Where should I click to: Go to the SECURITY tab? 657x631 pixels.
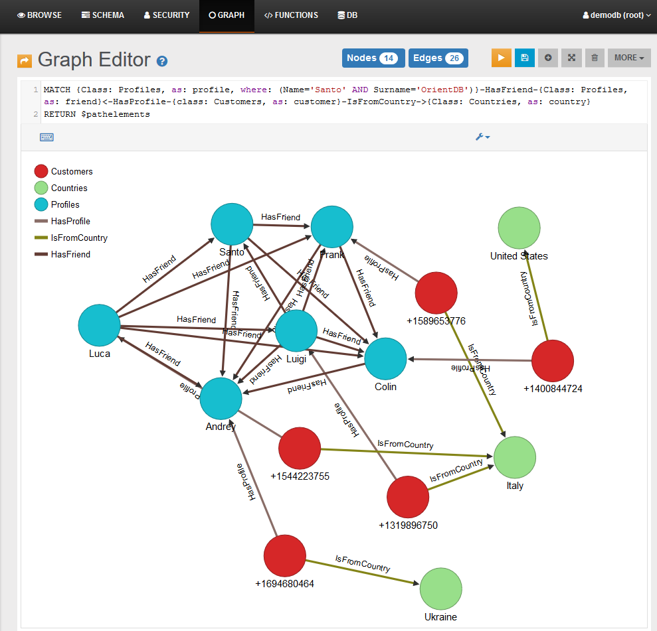click(167, 15)
